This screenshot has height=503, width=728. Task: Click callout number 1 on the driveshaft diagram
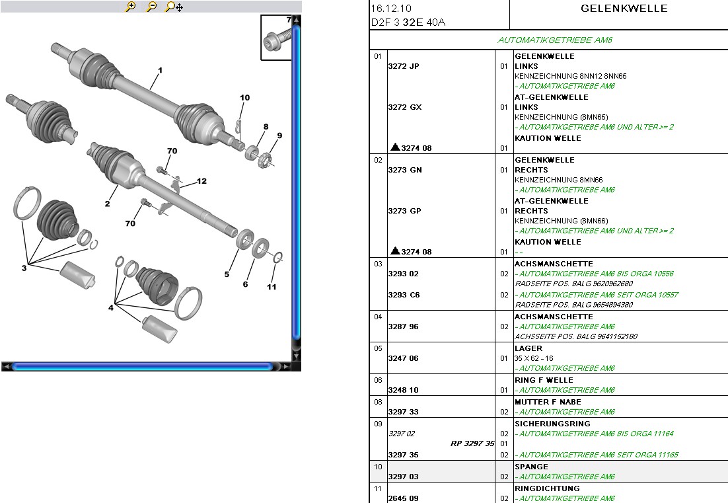point(160,70)
